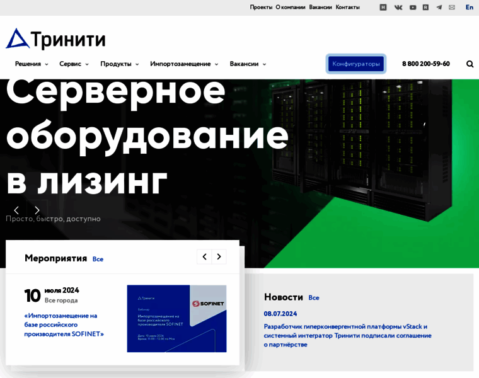The height and width of the screenshot is (378, 479).
Task: Open the SOFINET импортозамещение event link
Action: (64, 324)
